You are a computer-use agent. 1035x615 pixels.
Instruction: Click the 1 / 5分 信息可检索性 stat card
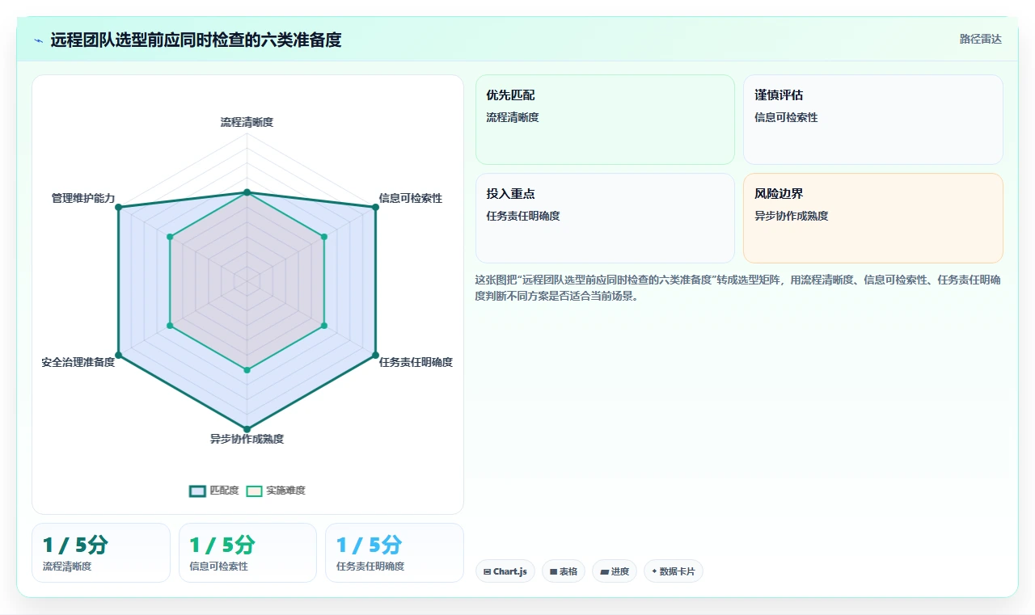247,553
